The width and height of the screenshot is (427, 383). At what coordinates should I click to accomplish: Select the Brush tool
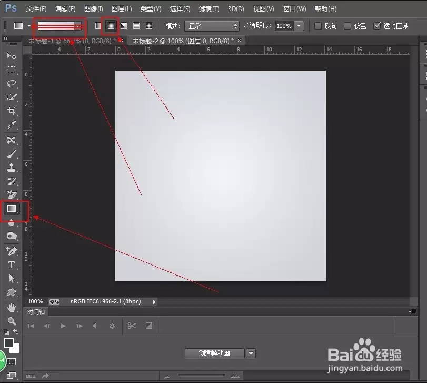pos(12,154)
